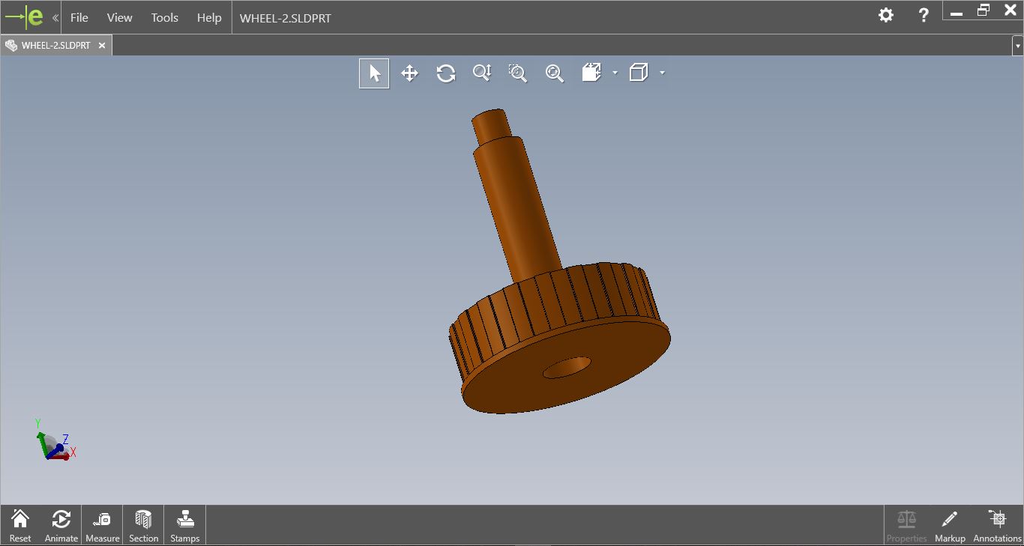Screen dimensions: 1024x546
Task: Choose the Zoom to Area tool
Action: click(x=518, y=73)
